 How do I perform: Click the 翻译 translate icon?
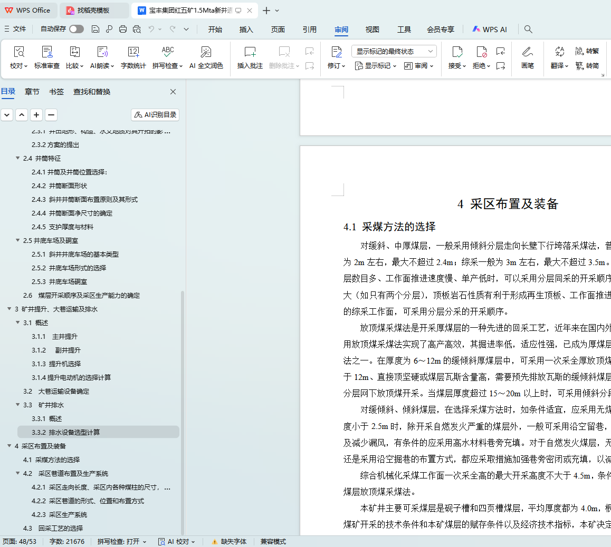click(559, 52)
